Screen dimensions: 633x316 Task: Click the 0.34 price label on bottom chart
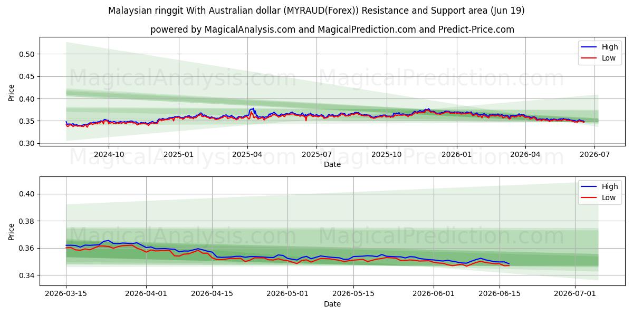(x=28, y=275)
